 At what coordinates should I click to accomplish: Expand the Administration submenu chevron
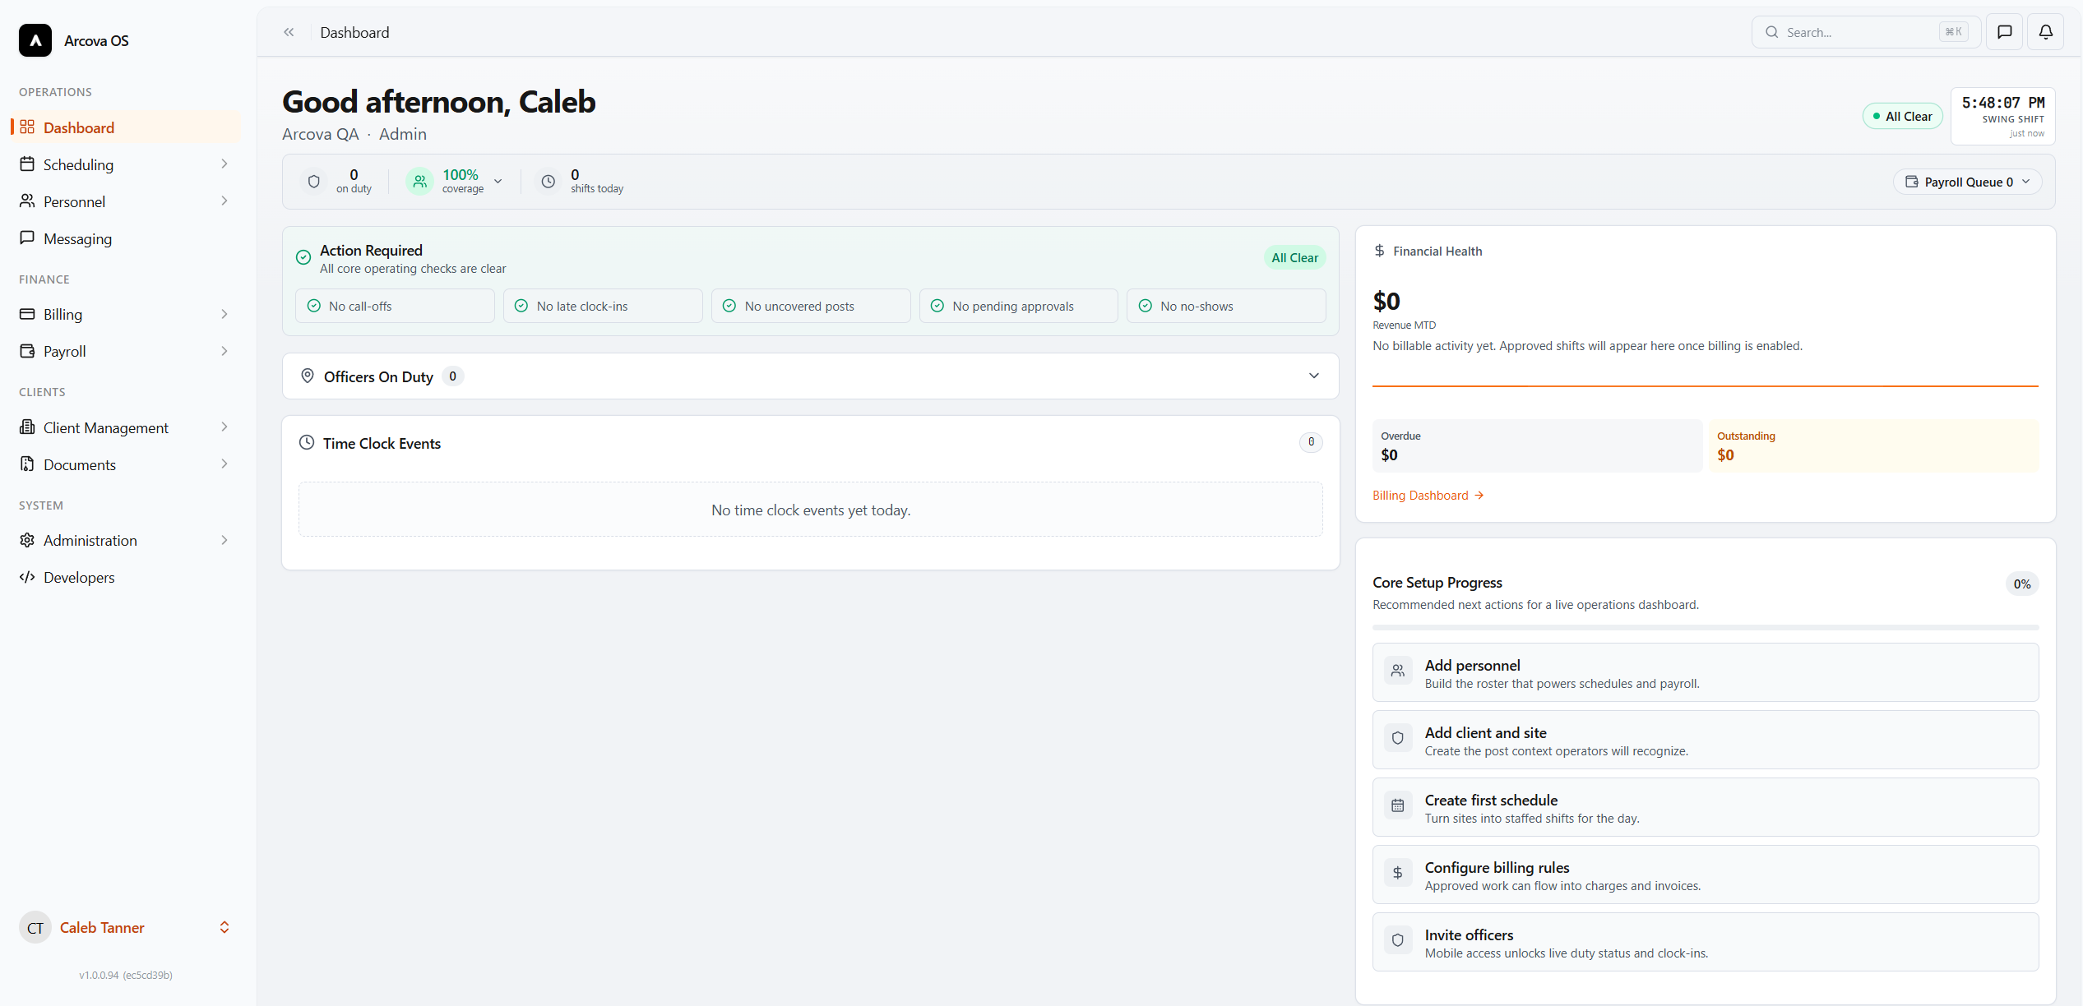pos(225,540)
